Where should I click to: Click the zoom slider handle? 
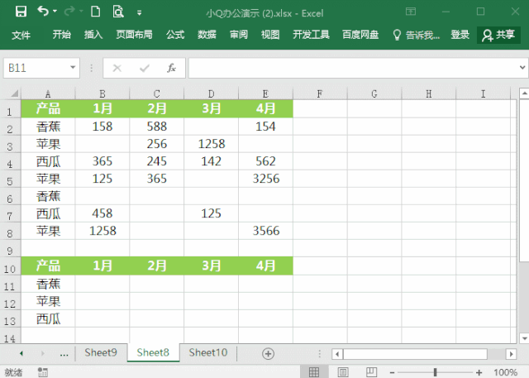point(436,372)
